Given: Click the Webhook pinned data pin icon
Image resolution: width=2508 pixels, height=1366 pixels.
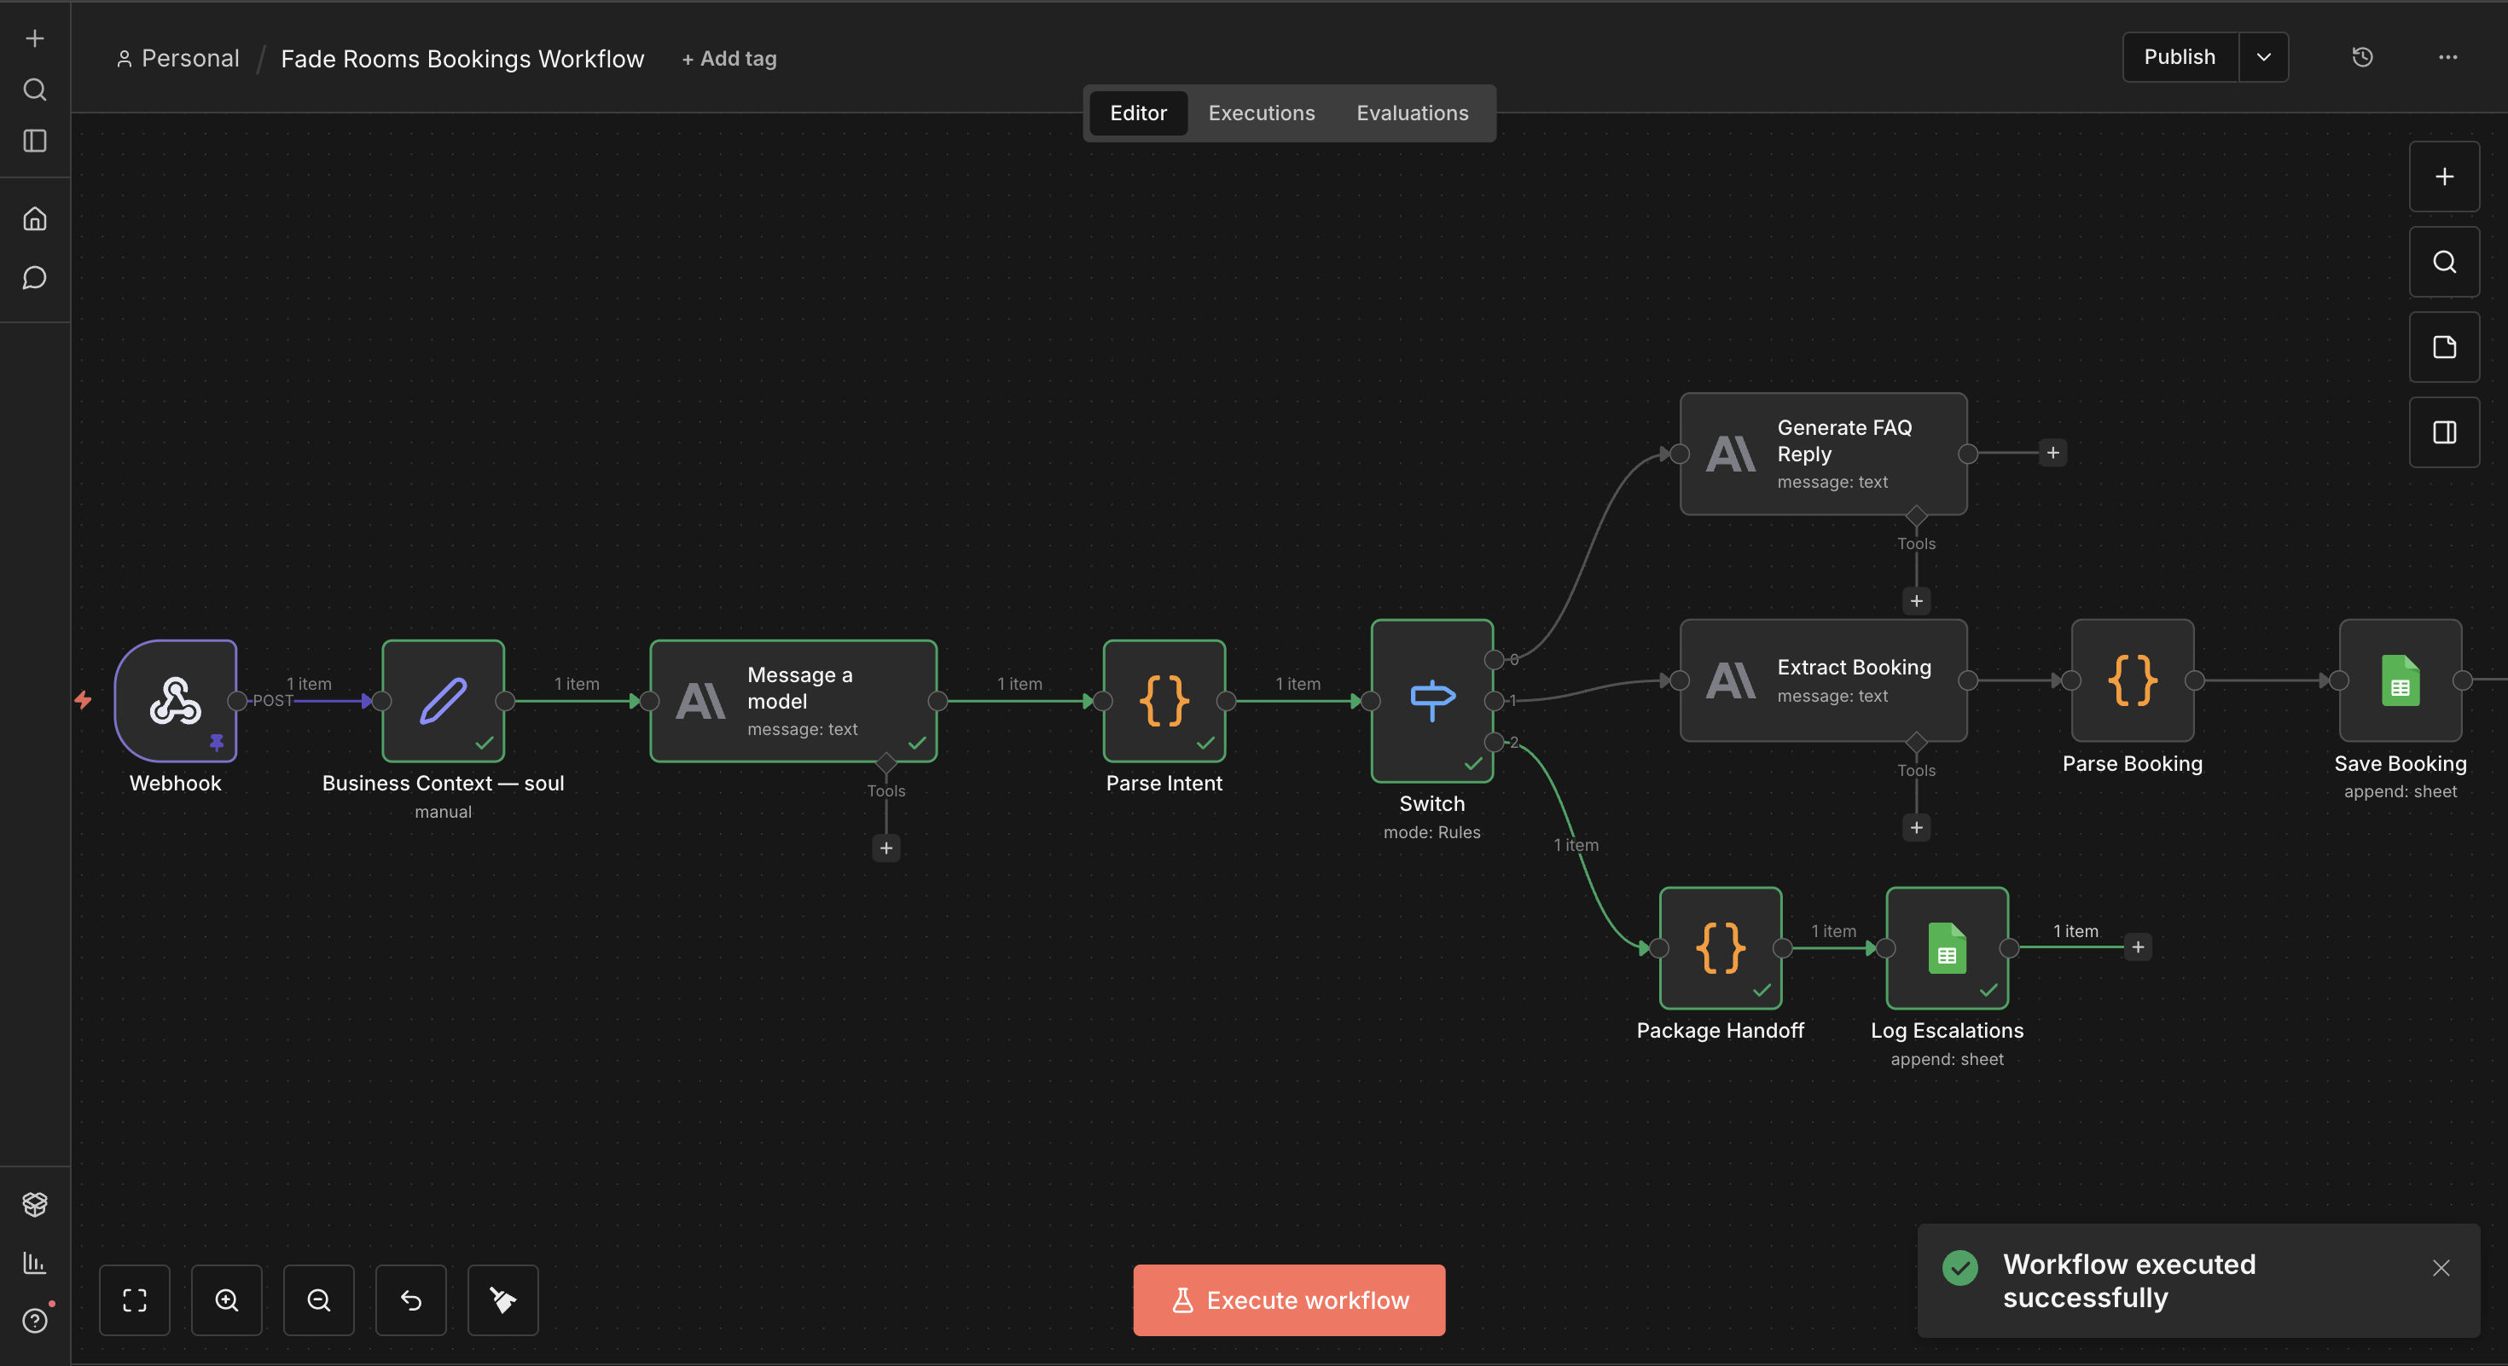Looking at the screenshot, I should tap(216, 744).
